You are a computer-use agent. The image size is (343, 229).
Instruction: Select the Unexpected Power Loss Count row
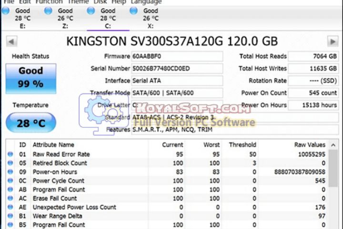tap(167, 207)
